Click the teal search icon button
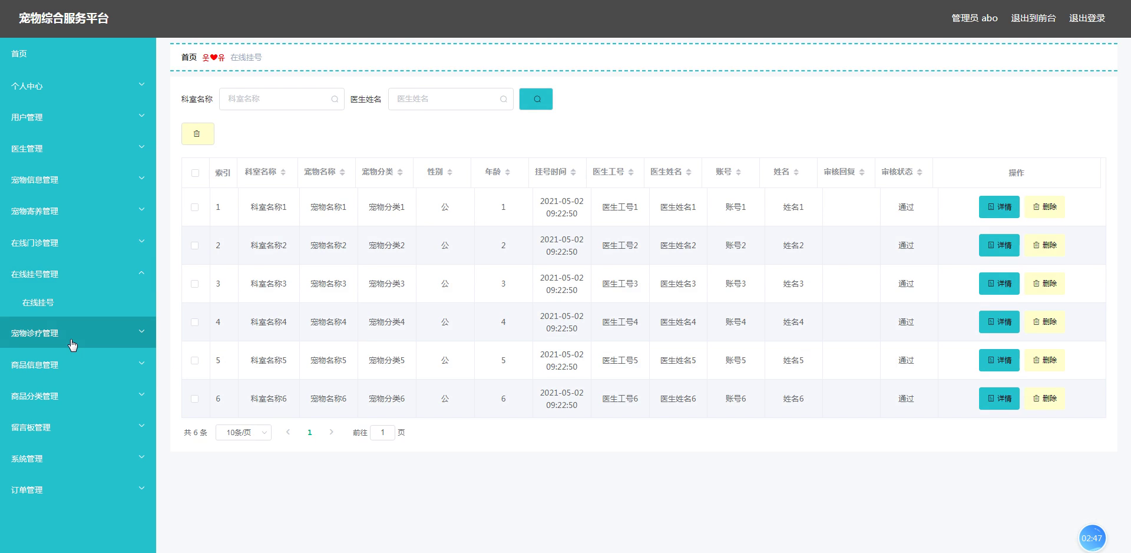This screenshot has height=553, width=1131. pyautogui.click(x=535, y=99)
